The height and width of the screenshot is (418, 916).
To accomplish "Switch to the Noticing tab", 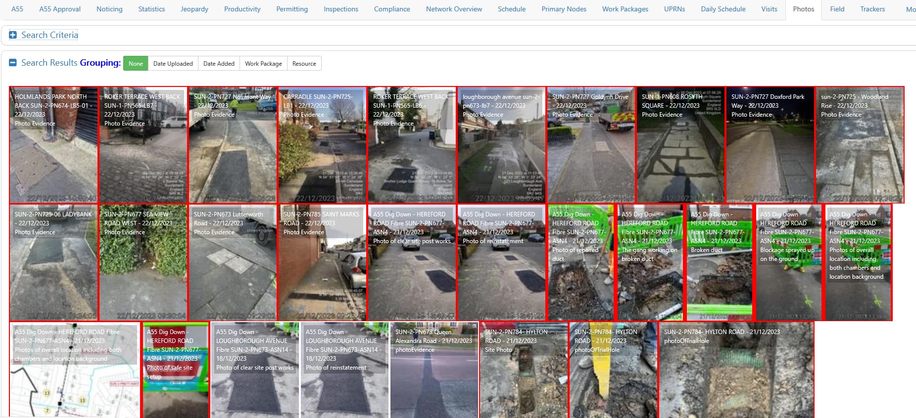I will [x=109, y=9].
